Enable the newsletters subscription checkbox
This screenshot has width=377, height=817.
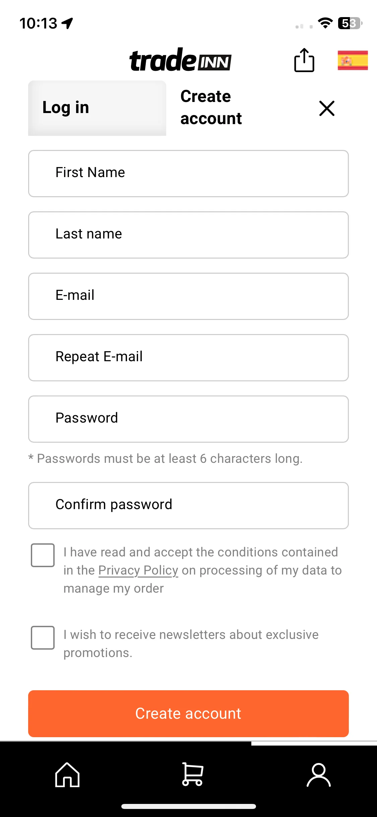coord(43,638)
